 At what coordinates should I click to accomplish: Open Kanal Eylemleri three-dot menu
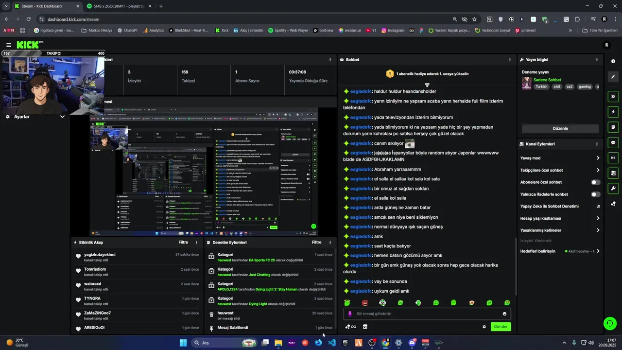tap(597, 144)
